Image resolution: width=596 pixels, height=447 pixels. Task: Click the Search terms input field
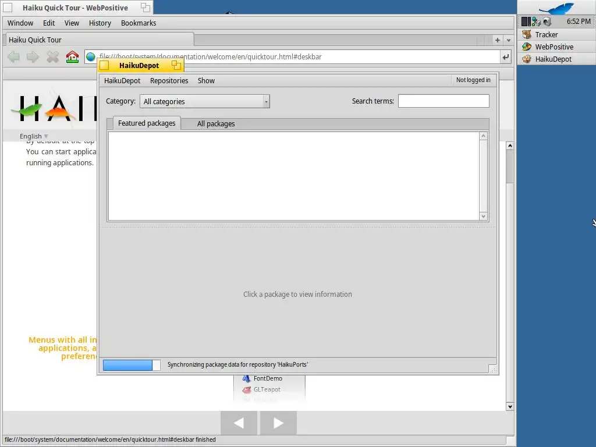pyautogui.click(x=444, y=101)
